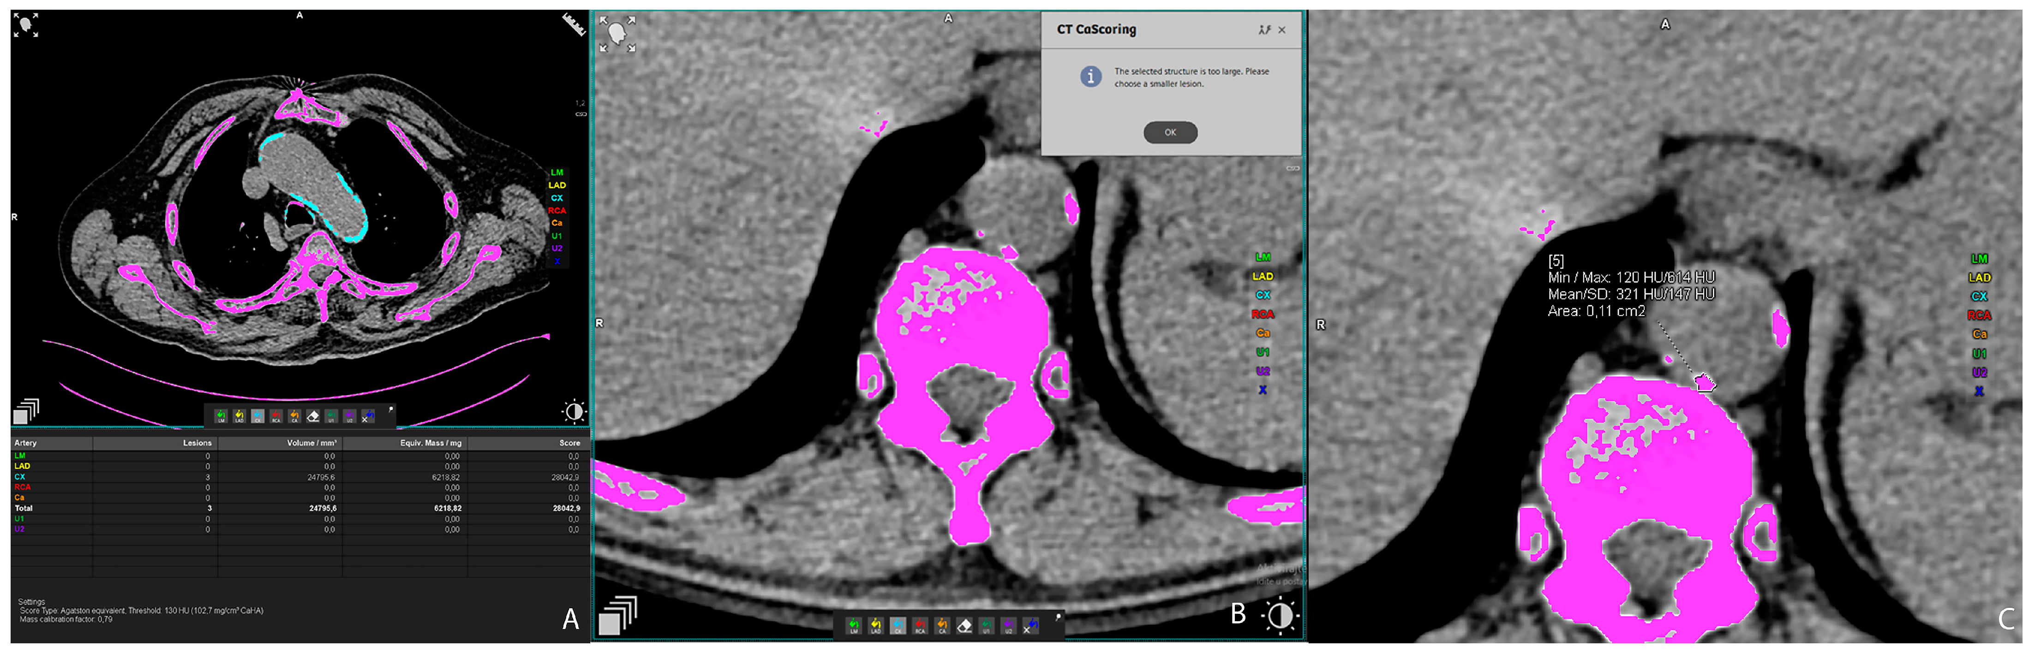Toggle the CX paint tool in panel B
The image size is (2029, 653).
click(898, 625)
